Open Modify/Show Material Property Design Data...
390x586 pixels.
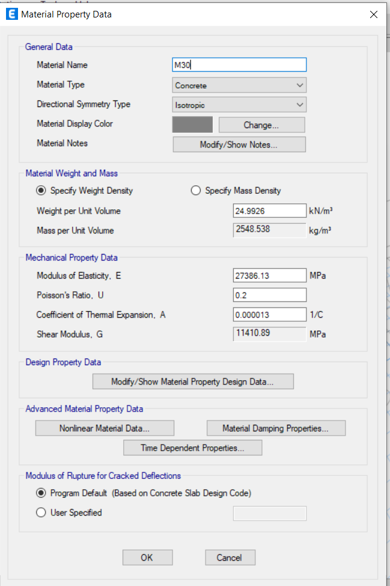pos(193,381)
